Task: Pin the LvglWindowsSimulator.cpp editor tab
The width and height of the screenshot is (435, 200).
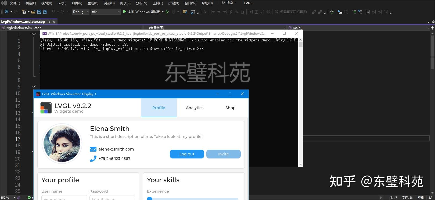Action: 49,22
